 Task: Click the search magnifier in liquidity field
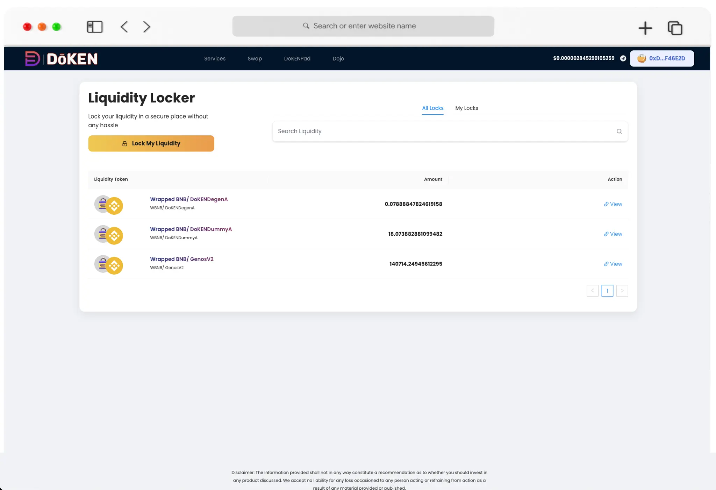point(619,131)
